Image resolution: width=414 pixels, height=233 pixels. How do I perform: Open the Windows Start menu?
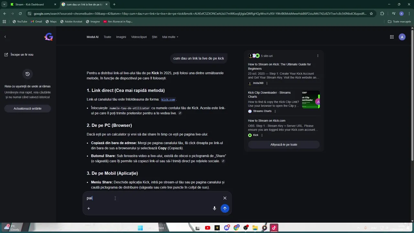pos(140,228)
